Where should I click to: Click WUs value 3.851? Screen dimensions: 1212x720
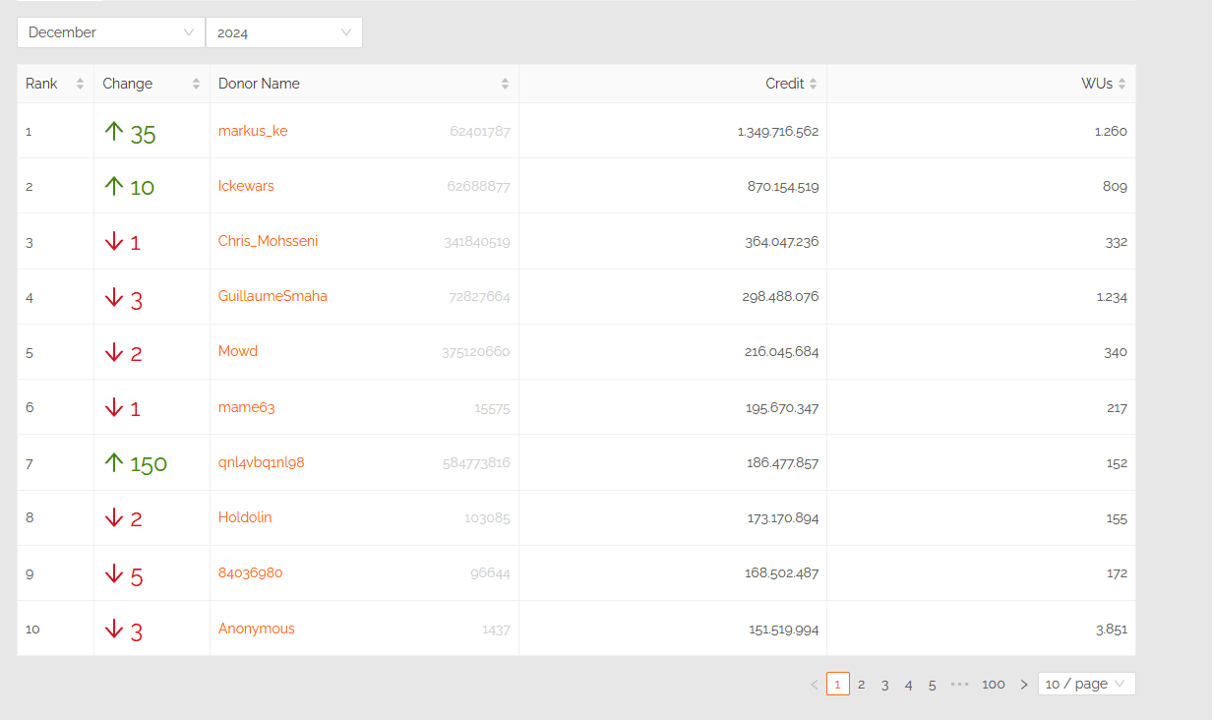point(1112,630)
